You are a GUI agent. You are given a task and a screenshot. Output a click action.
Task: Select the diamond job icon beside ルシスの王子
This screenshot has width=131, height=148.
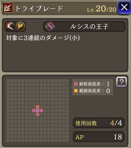(x=50, y=27)
